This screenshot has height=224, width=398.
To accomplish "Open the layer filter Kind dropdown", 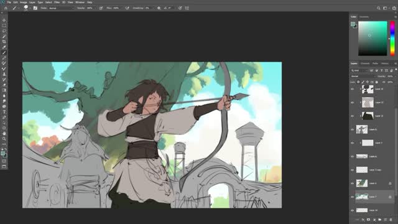I will click(x=359, y=70).
